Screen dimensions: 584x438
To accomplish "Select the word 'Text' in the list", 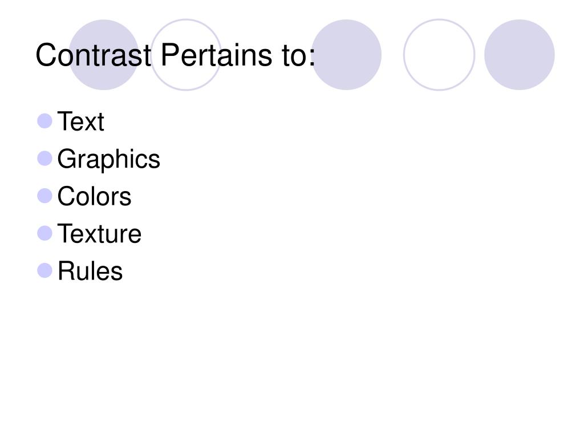I will [x=80, y=121].
